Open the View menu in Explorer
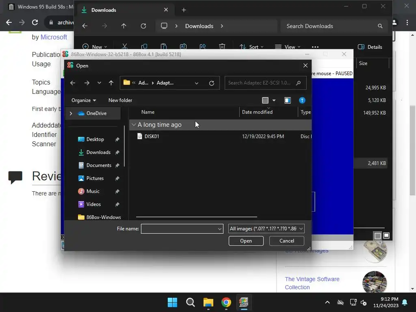 (x=288, y=47)
